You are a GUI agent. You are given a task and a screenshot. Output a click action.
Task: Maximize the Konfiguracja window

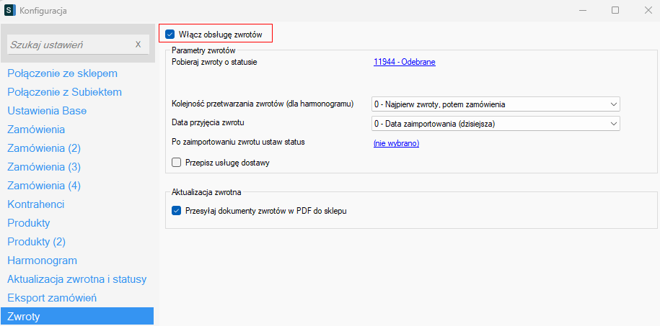point(615,11)
